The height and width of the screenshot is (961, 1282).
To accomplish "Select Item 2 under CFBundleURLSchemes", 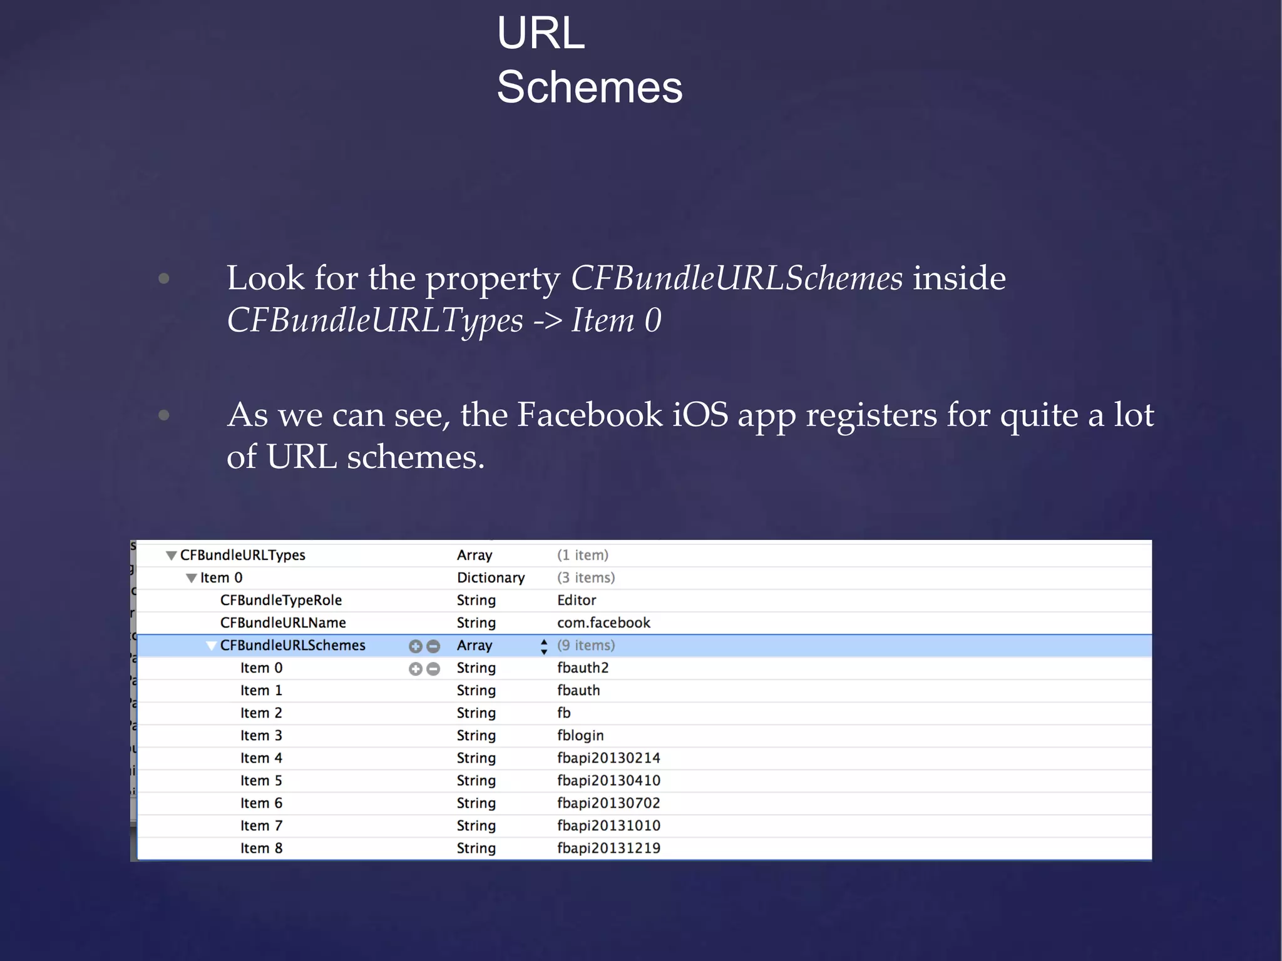I will click(x=261, y=713).
